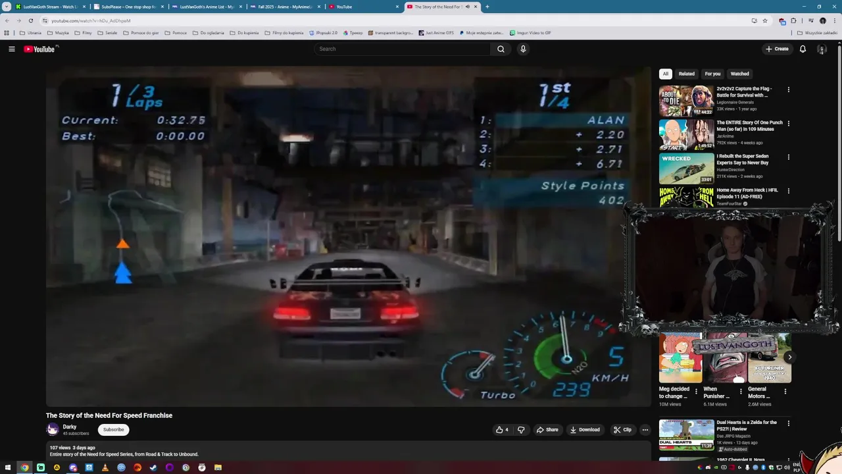Open Darky channel avatar

coord(53,430)
